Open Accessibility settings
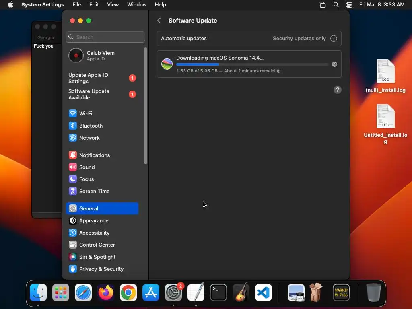412x309 pixels. [102, 233]
